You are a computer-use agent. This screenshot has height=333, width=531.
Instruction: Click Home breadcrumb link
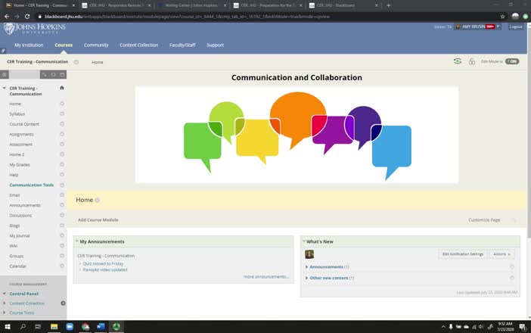pyautogui.click(x=97, y=62)
